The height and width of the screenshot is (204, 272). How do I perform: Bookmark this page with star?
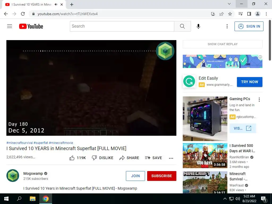pyautogui.click(x=230, y=14)
